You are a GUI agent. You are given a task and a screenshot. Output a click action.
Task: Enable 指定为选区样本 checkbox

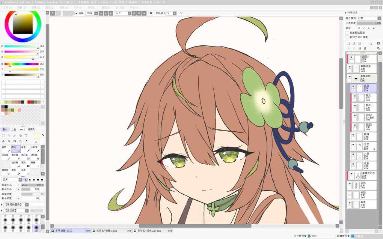click(347, 37)
